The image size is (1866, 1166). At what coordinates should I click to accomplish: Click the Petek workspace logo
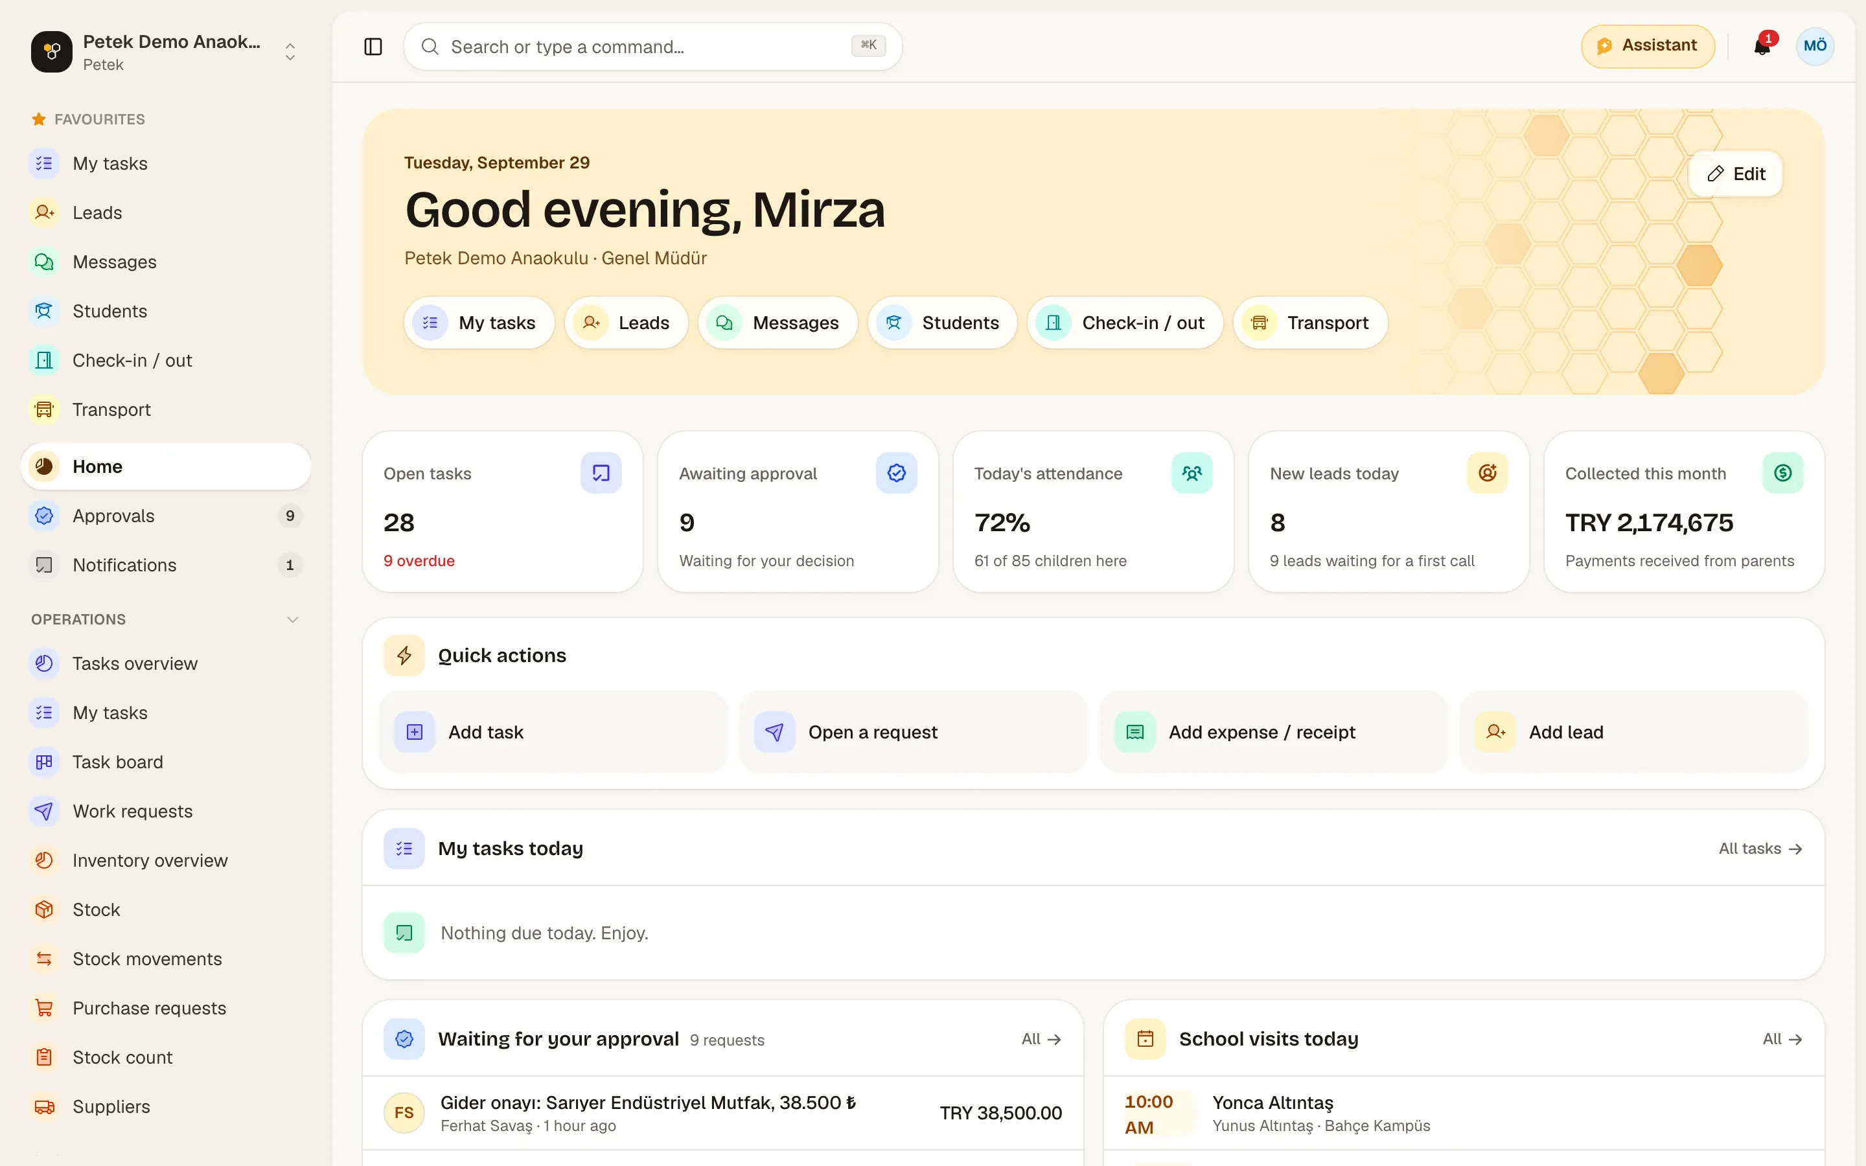tap(52, 52)
